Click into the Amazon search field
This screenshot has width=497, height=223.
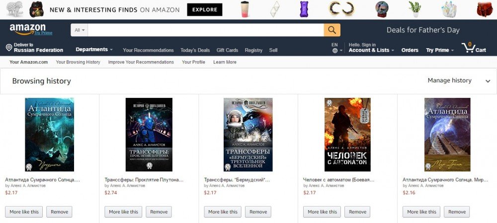(206, 30)
